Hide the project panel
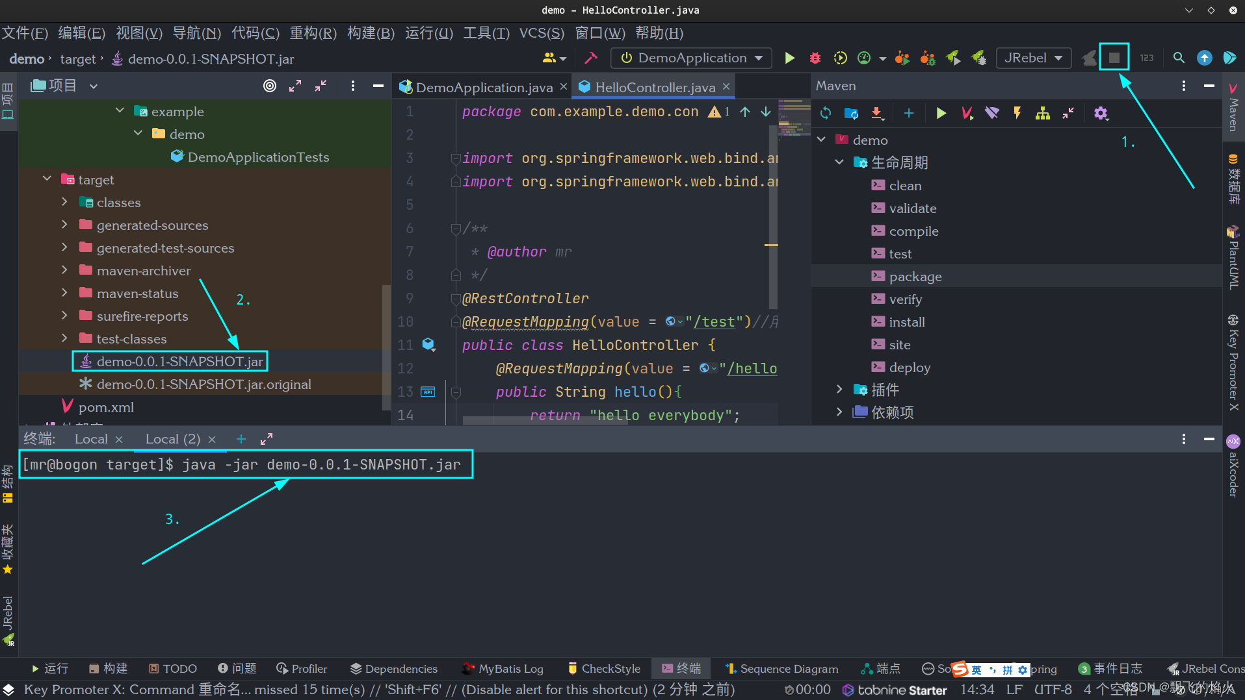Viewport: 1245px width, 700px height. 378,86
